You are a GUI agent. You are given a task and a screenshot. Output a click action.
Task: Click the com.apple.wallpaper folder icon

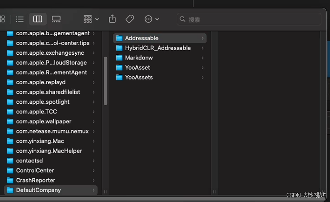tap(10, 121)
